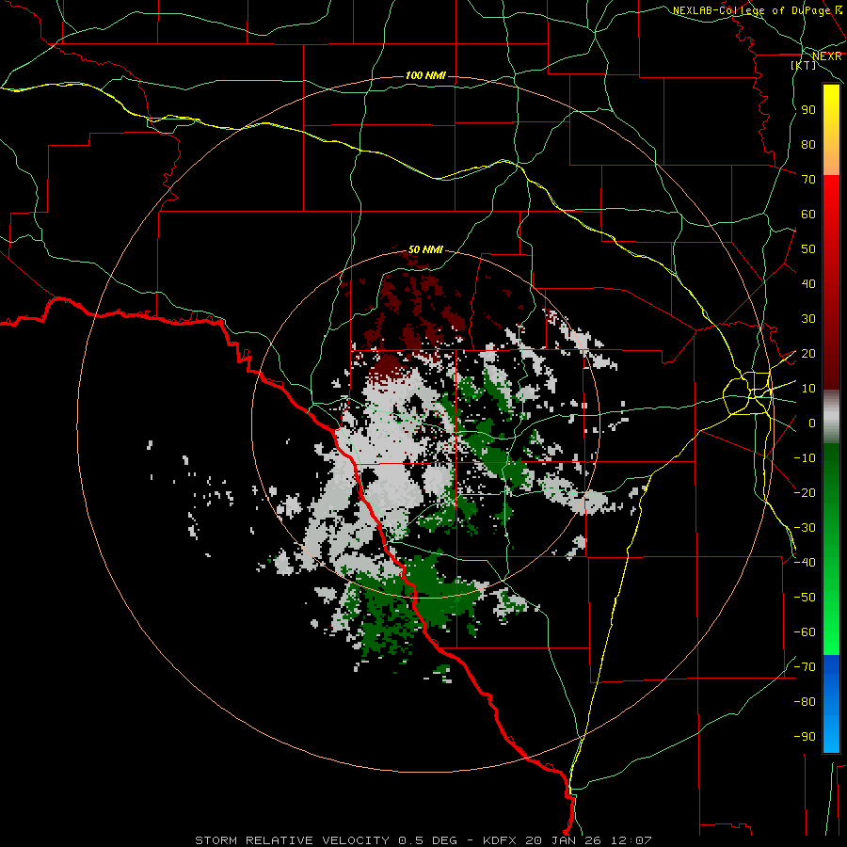Click the -30 value on the velocity scale
Viewport: 847px width, 847px height.
[x=805, y=528]
